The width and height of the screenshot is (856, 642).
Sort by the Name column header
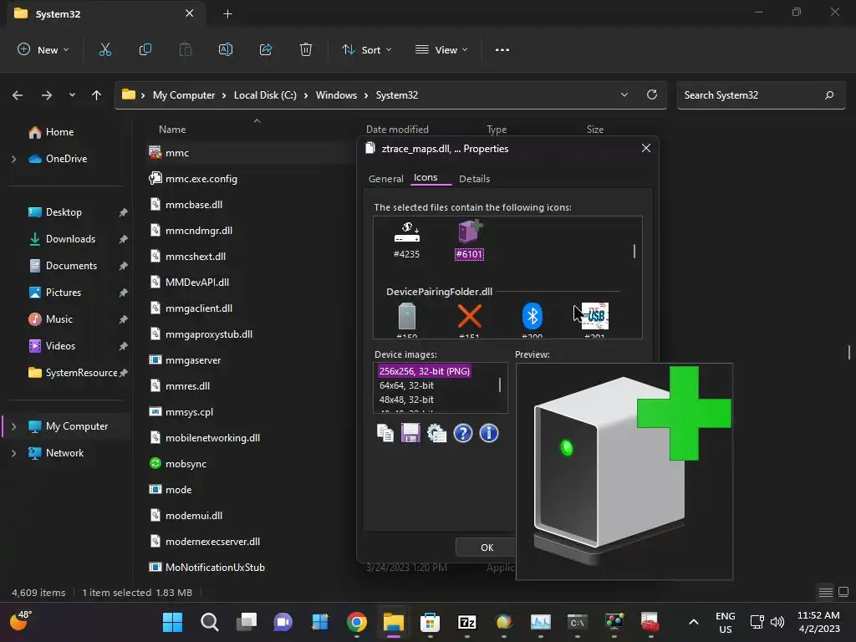click(172, 130)
